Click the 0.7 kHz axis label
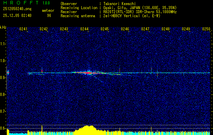 click(x=3, y=111)
